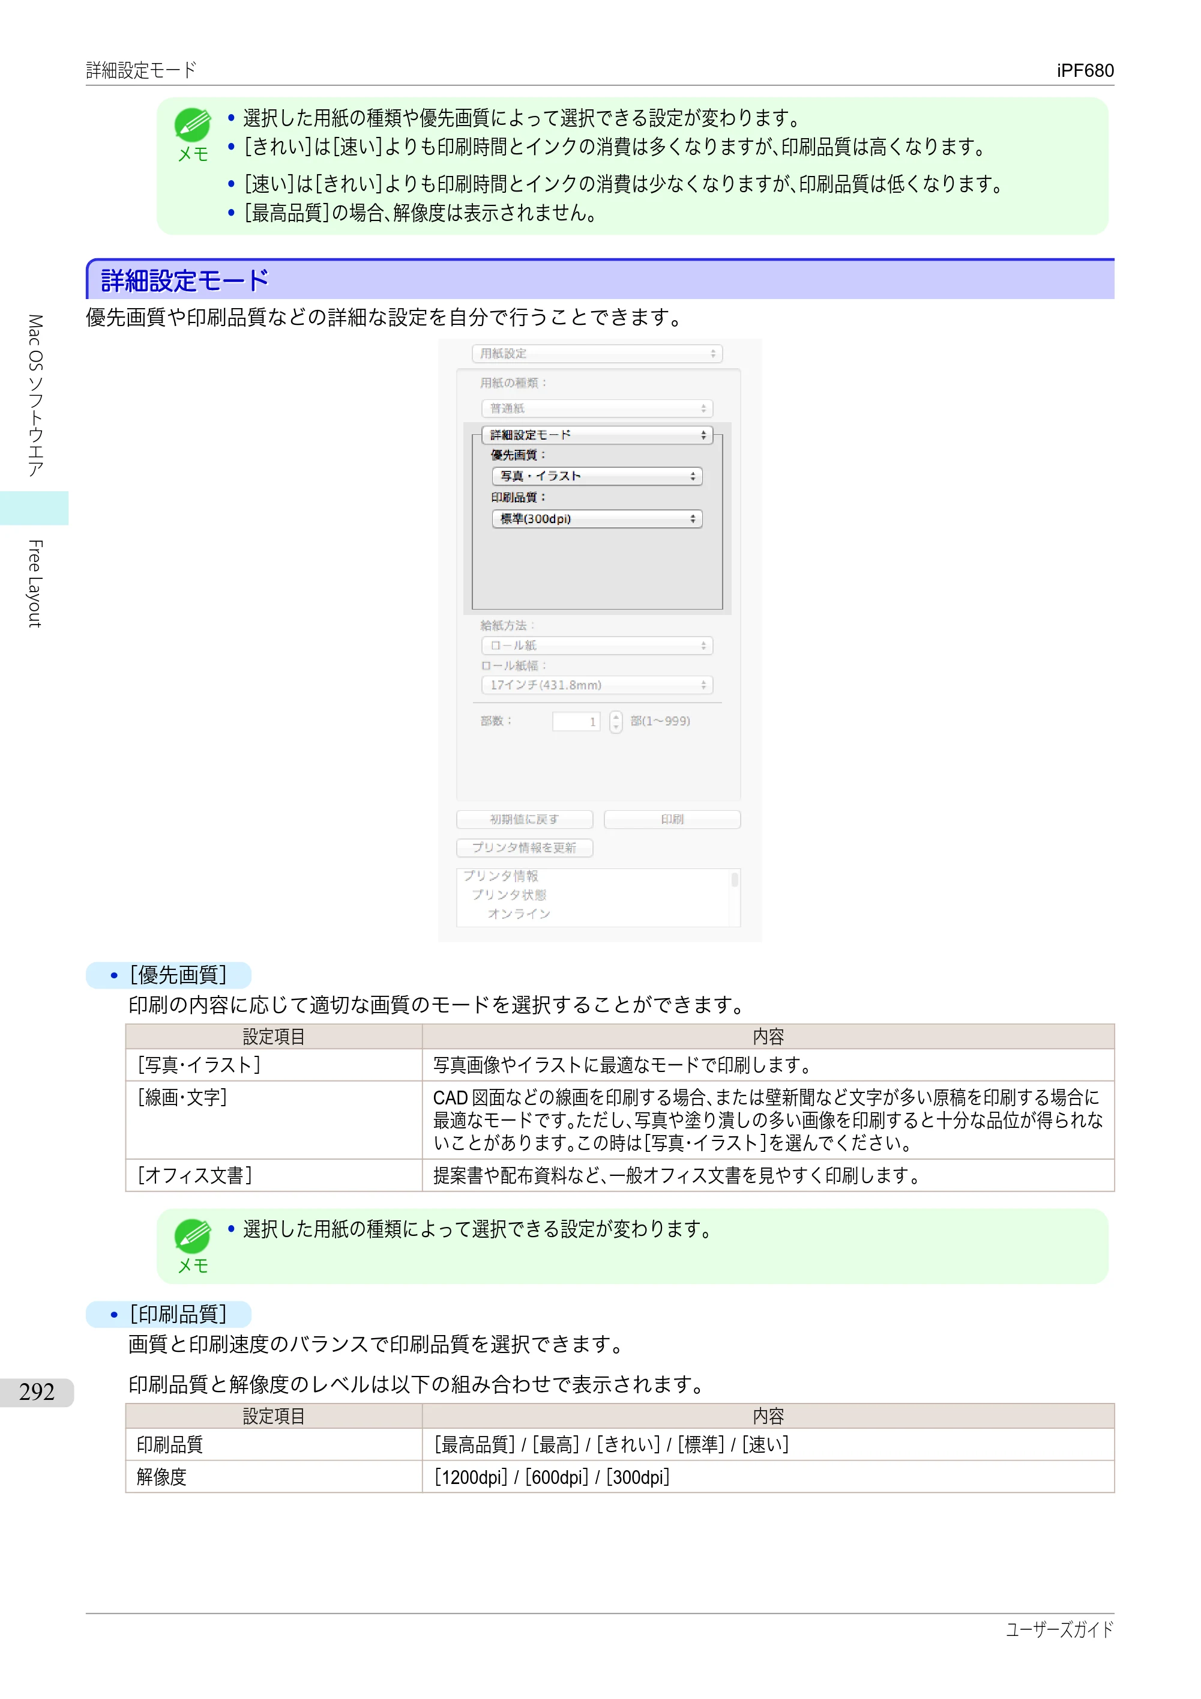Open the 標準(300dpi) print quality dropdown

click(597, 519)
